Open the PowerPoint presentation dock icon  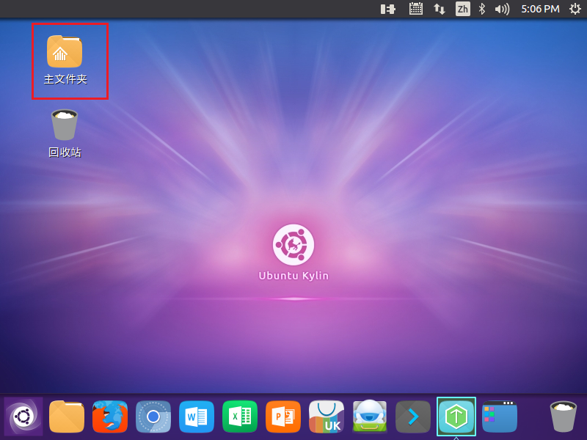[x=283, y=417]
